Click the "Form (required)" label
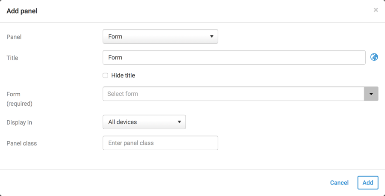Image resolution: width=385 pixels, height=196 pixels. click(x=19, y=98)
